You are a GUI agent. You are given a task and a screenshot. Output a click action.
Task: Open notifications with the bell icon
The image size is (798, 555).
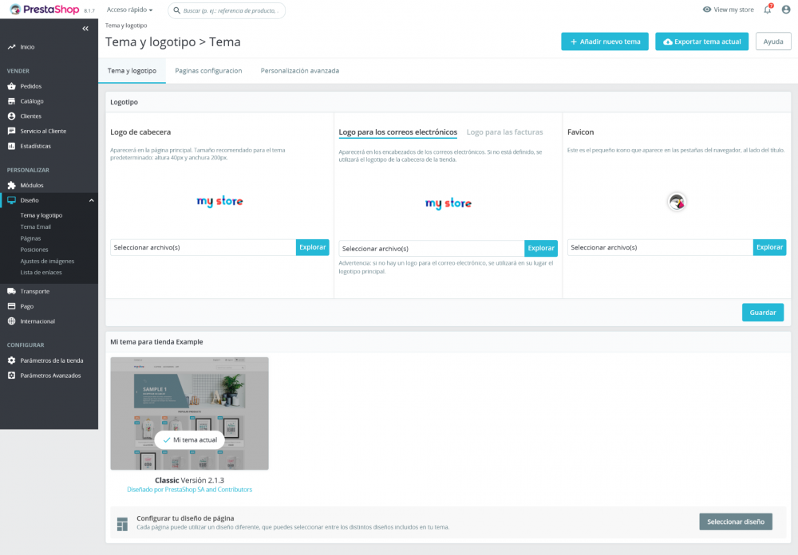768,10
